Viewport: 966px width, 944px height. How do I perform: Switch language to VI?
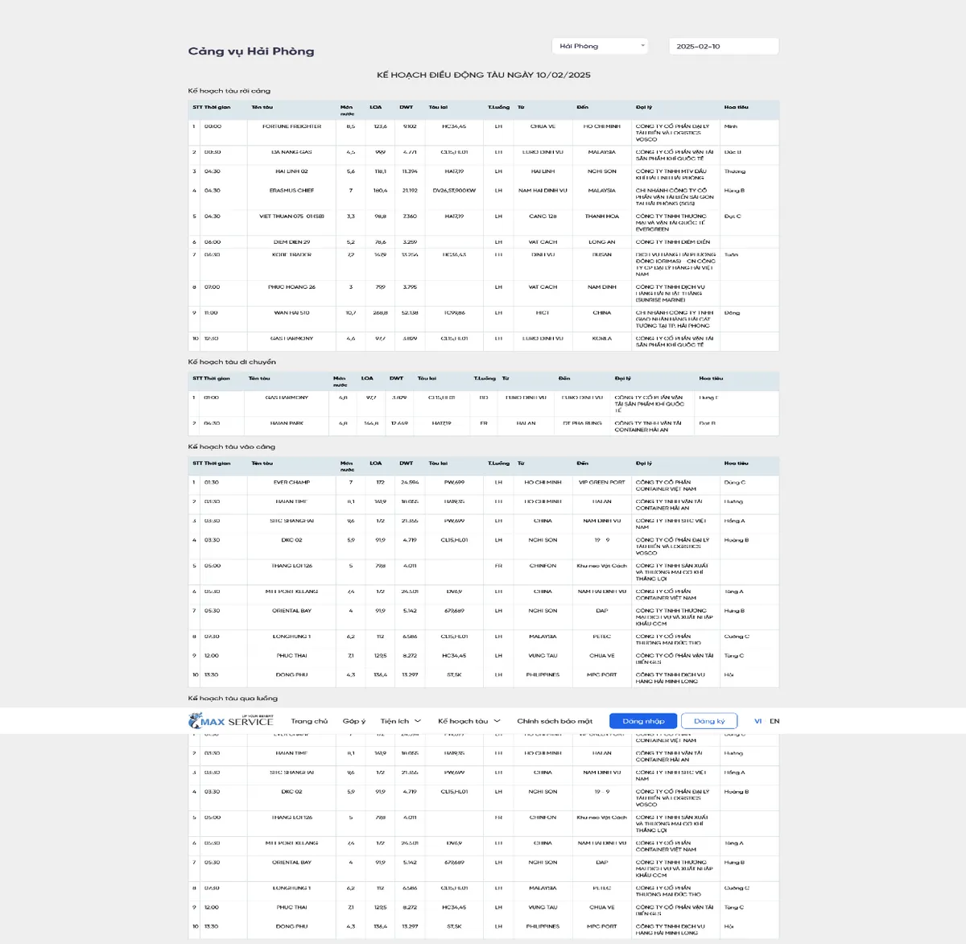[758, 721]
